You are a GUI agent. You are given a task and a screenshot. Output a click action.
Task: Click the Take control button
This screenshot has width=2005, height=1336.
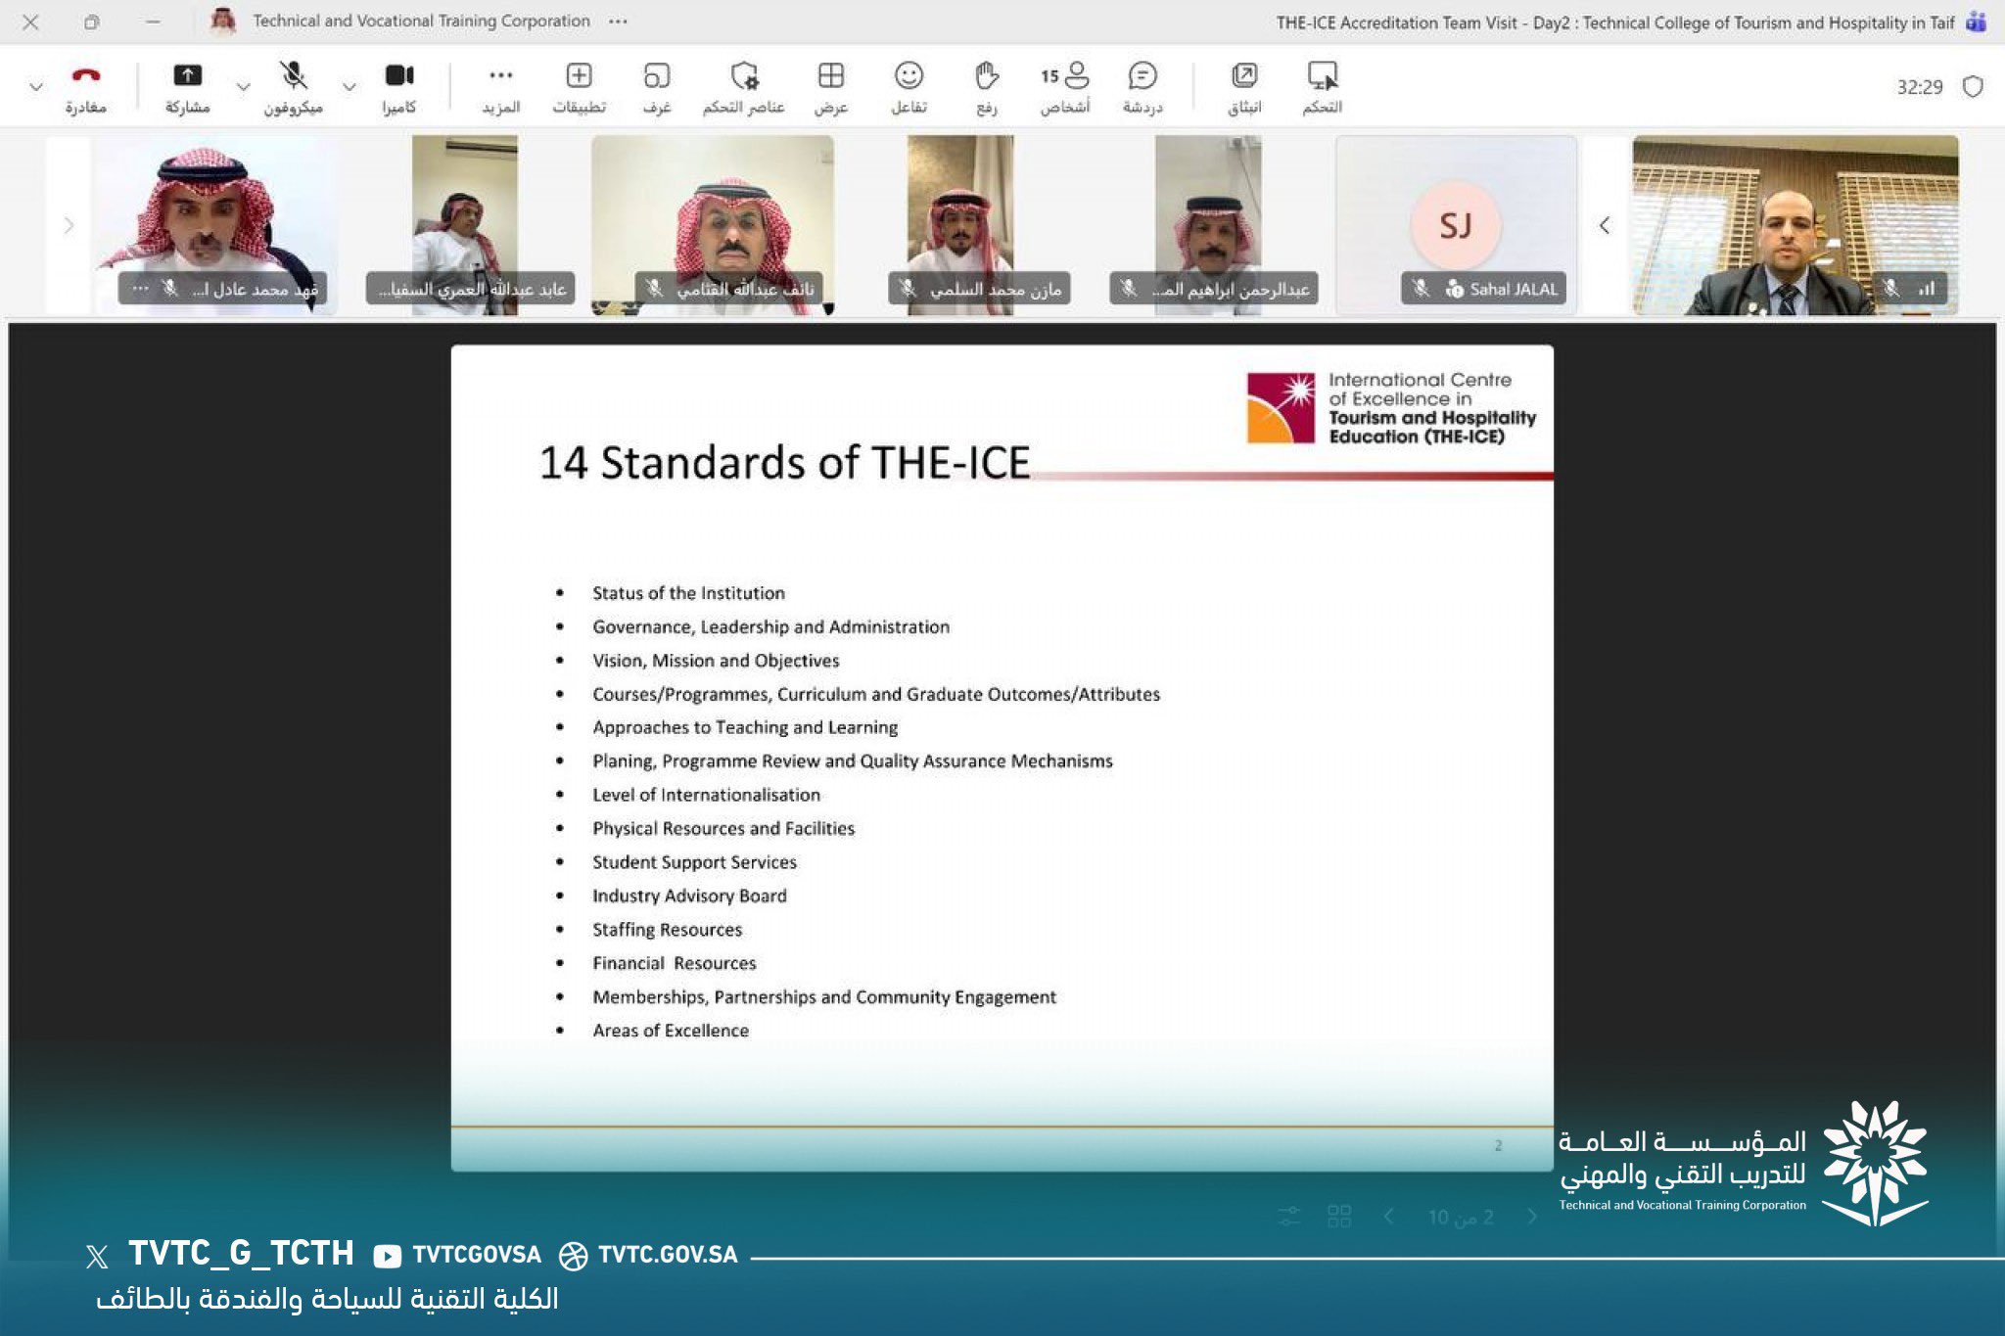click(x=1323, y=87)
